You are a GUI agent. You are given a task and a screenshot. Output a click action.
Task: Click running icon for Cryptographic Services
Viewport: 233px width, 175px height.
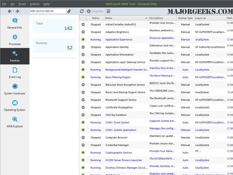[x=83, y=152]
